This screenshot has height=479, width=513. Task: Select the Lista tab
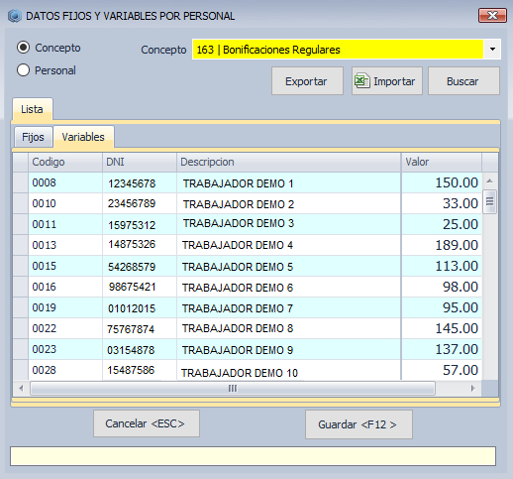click(x=33, y=109)
